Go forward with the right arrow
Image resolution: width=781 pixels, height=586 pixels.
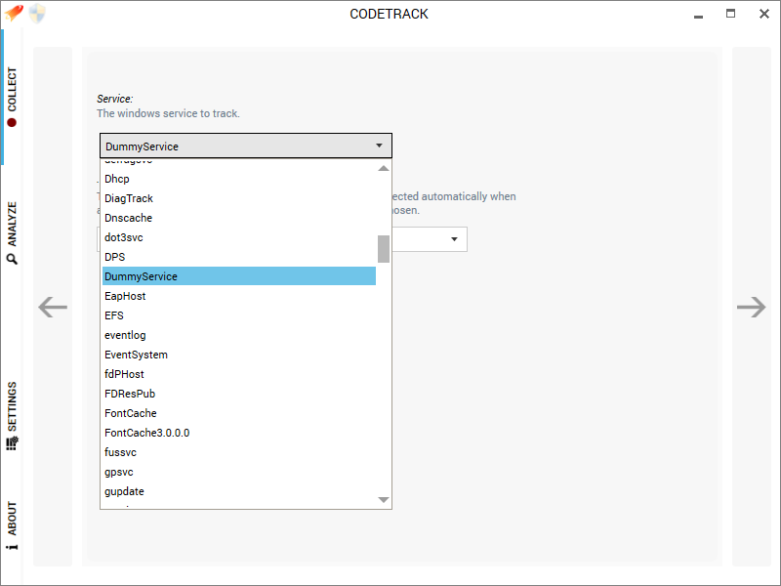pyautogui.click(x=751, y=307)
